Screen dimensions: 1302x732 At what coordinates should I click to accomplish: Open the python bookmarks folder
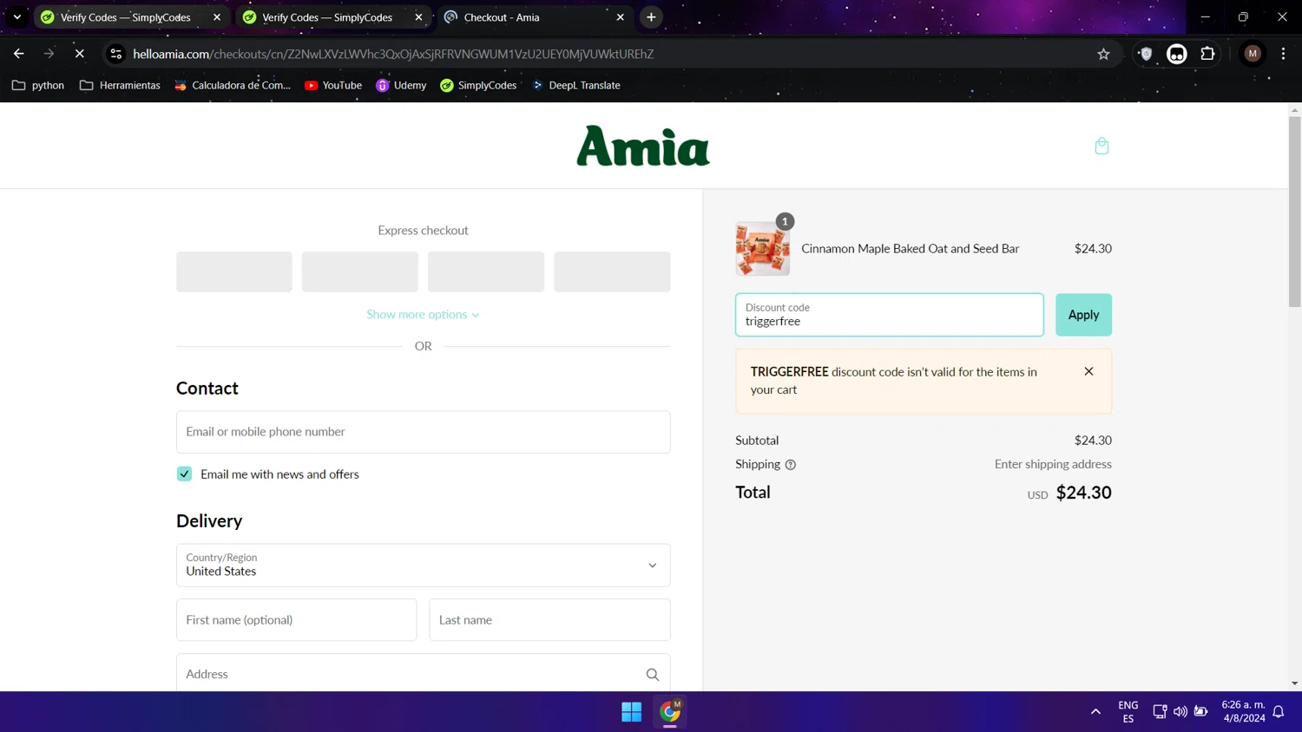coord(38,85)
